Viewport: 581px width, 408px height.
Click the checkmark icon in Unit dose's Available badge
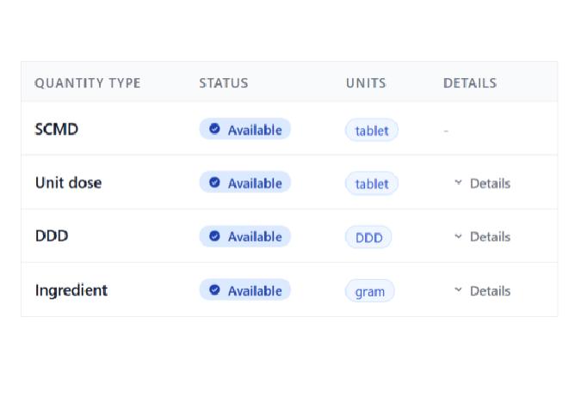click(214, 182)
